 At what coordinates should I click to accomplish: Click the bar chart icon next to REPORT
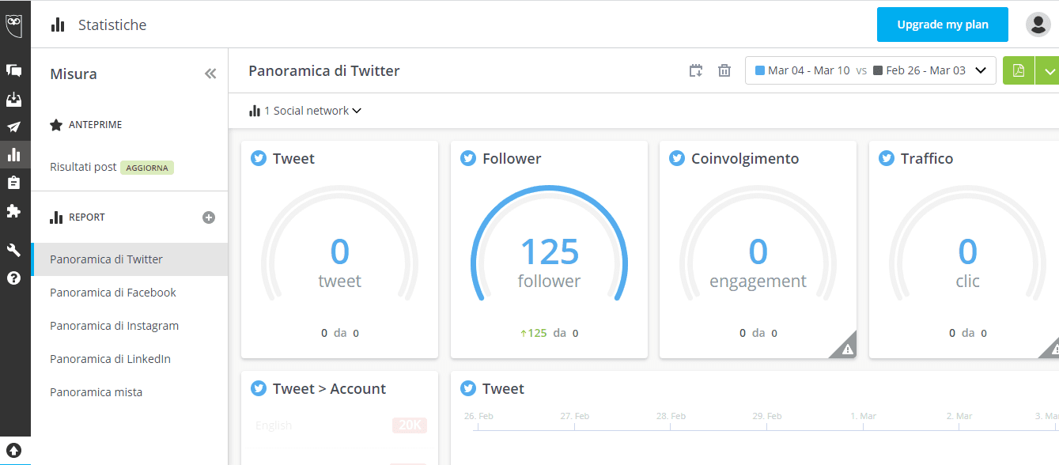click(56, 217)
